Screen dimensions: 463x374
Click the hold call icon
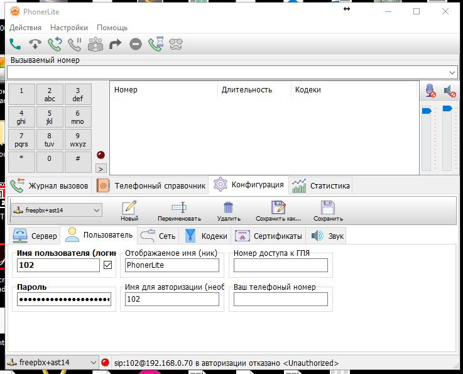point(75,44)
